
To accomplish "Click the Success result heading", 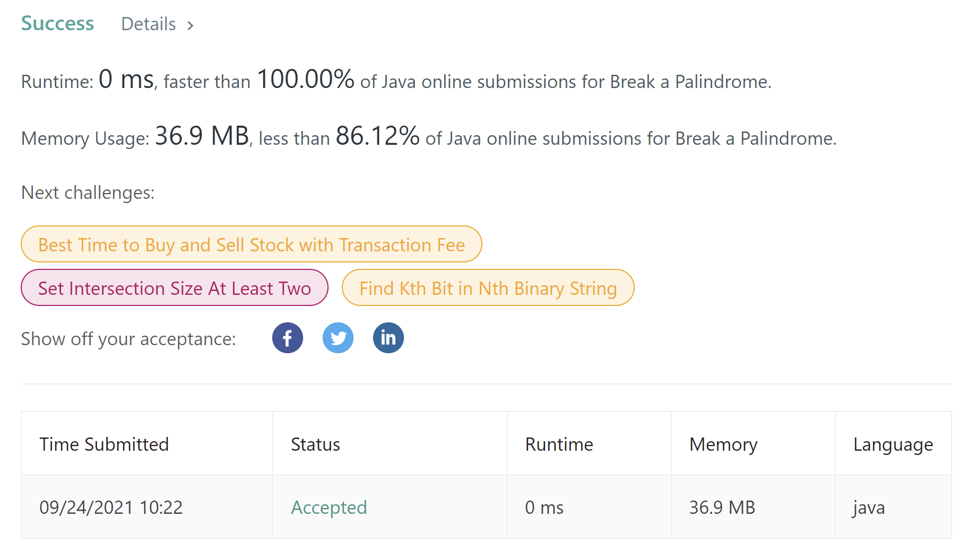I will (x=57, y=24).
